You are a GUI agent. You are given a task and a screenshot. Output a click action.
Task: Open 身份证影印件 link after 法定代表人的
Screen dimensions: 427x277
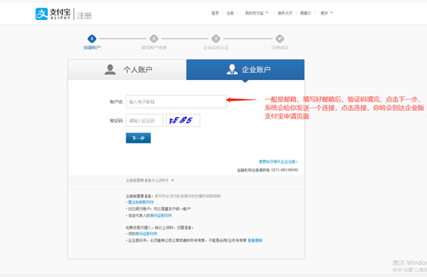click(x=161, y=215)
